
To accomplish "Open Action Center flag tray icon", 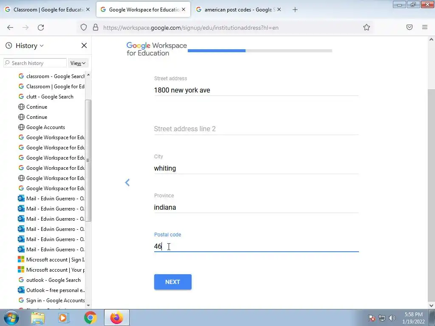I will pos(372,318).
